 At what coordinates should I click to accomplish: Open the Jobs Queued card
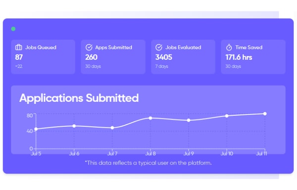[43, 57]
